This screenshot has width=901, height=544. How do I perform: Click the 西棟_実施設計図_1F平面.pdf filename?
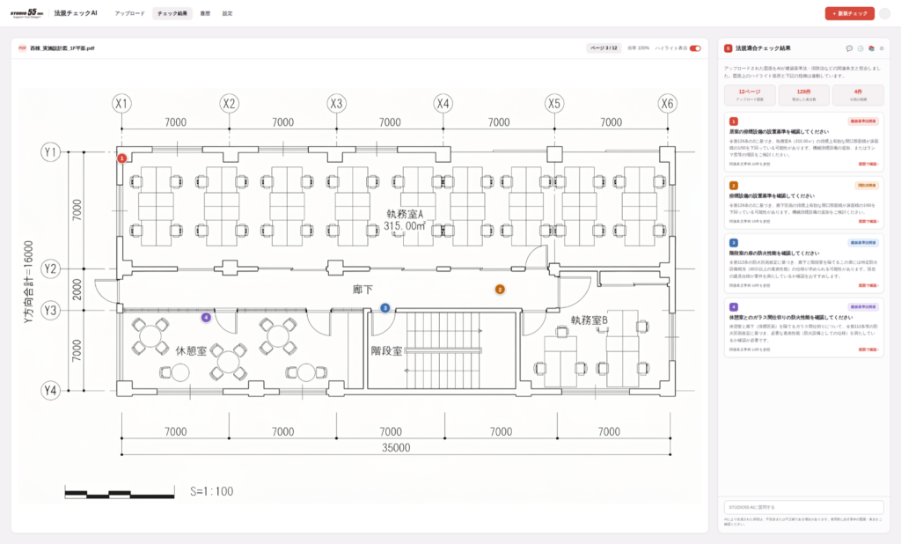[x=62, y=48]
